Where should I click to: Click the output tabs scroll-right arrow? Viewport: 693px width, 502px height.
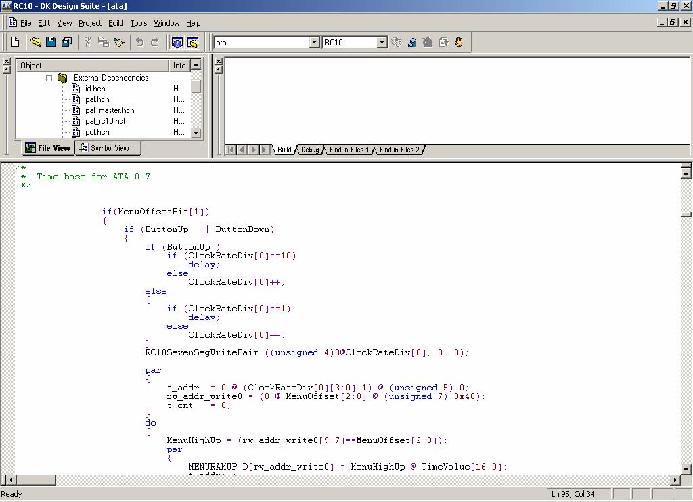pyautogui.click(x=253, y=150)
